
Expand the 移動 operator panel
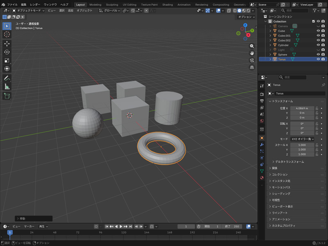point(34,219)
